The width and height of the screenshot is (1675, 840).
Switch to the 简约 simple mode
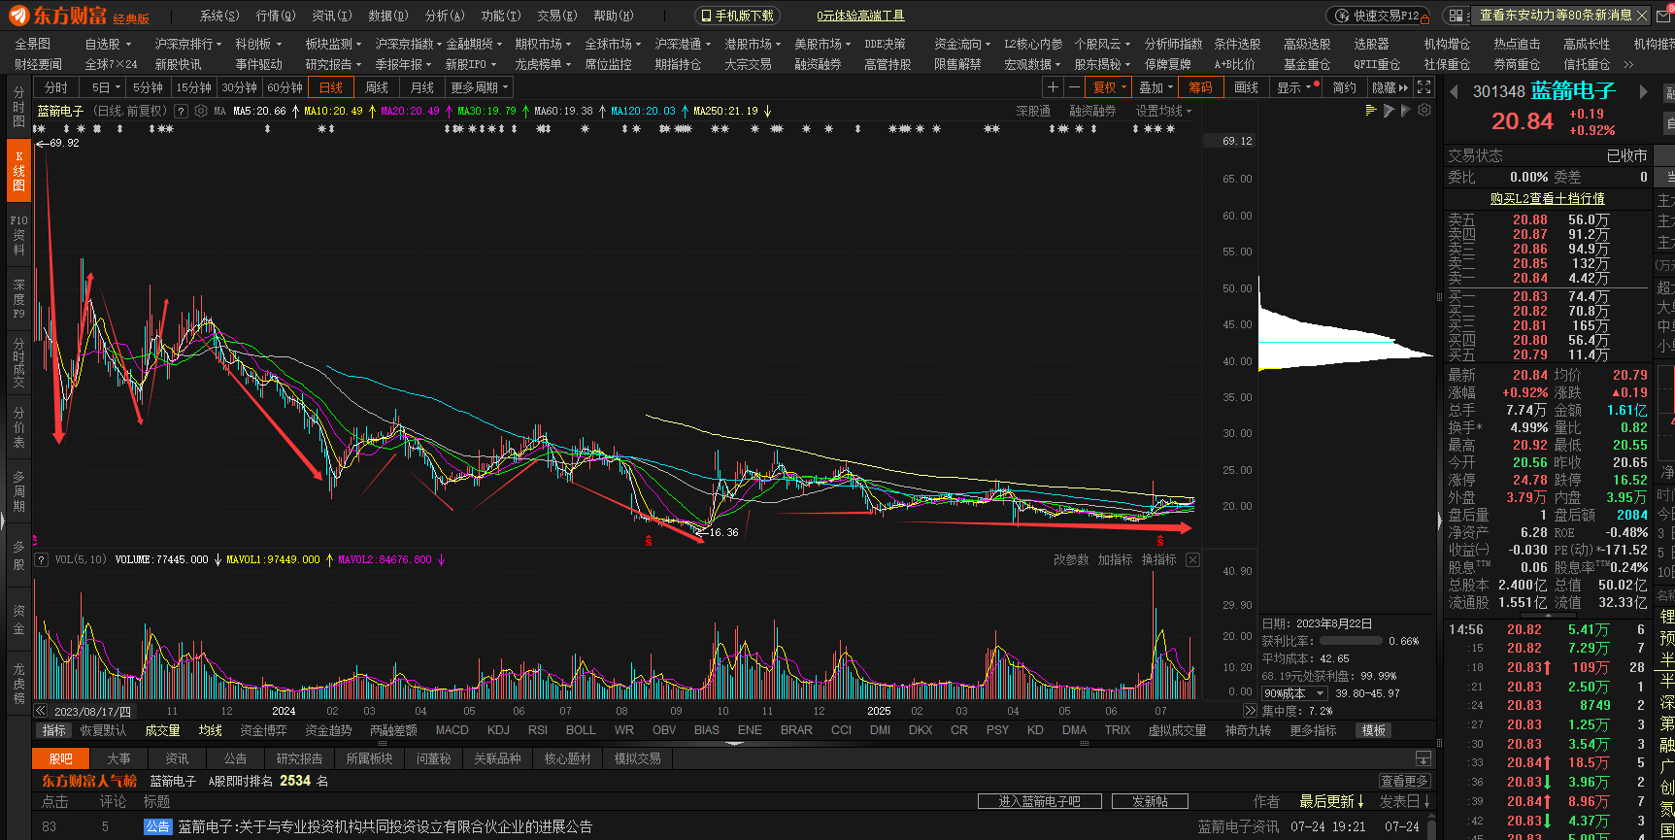pyautogui.click(x=1344, y=87)
